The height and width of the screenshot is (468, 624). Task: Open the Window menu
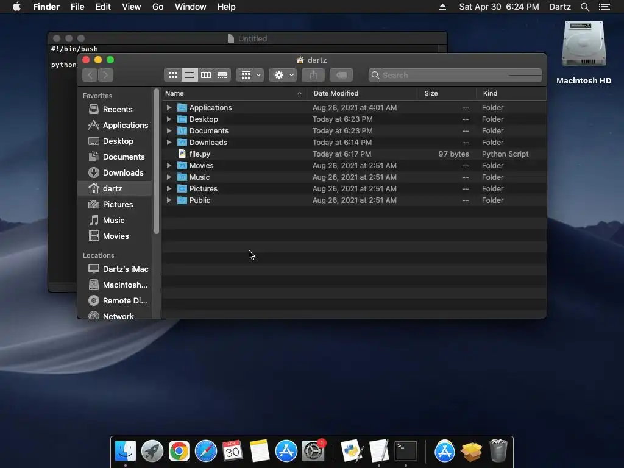[191, 7]
